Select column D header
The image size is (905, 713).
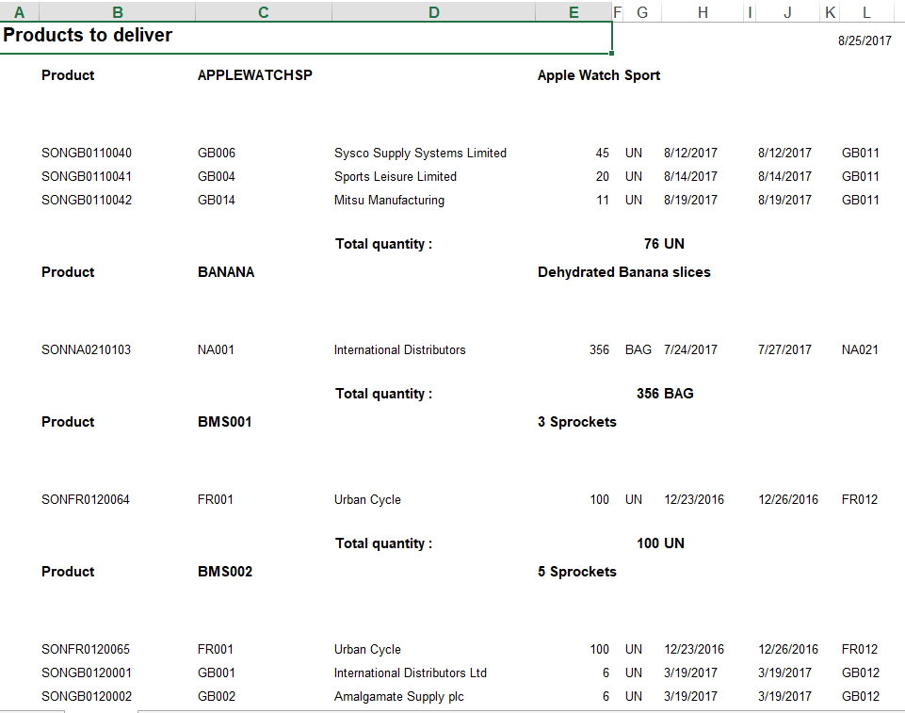click(433, 11)
